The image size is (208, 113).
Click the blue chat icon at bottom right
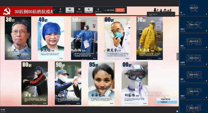click(177, 111)
